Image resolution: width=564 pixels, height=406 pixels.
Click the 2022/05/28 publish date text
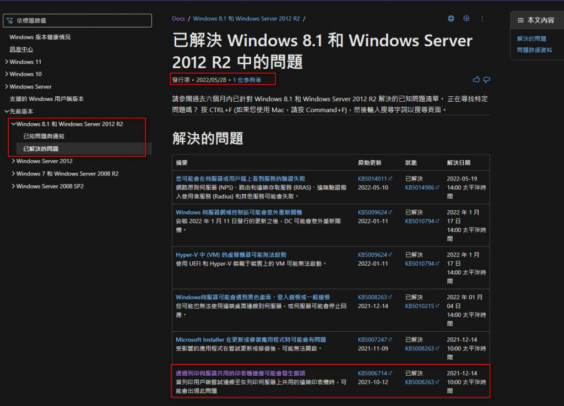(x=211, y=80)
